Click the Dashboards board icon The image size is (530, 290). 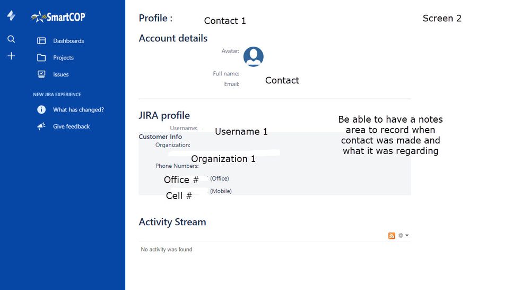tap(41, 41)
